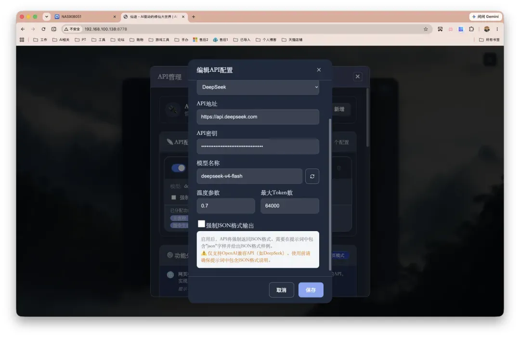Click the API管理 panel scrollbar
Image resolution: width=520 pixels, height=338 pixels.
367,117
